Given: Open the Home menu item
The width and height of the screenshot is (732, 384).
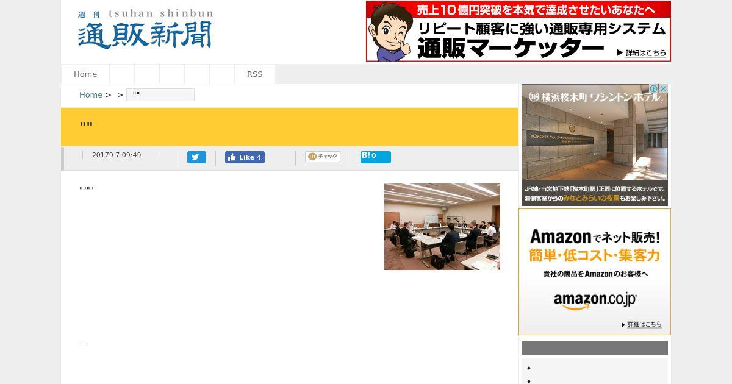Looking at the screenshot, I should (85, 74).
